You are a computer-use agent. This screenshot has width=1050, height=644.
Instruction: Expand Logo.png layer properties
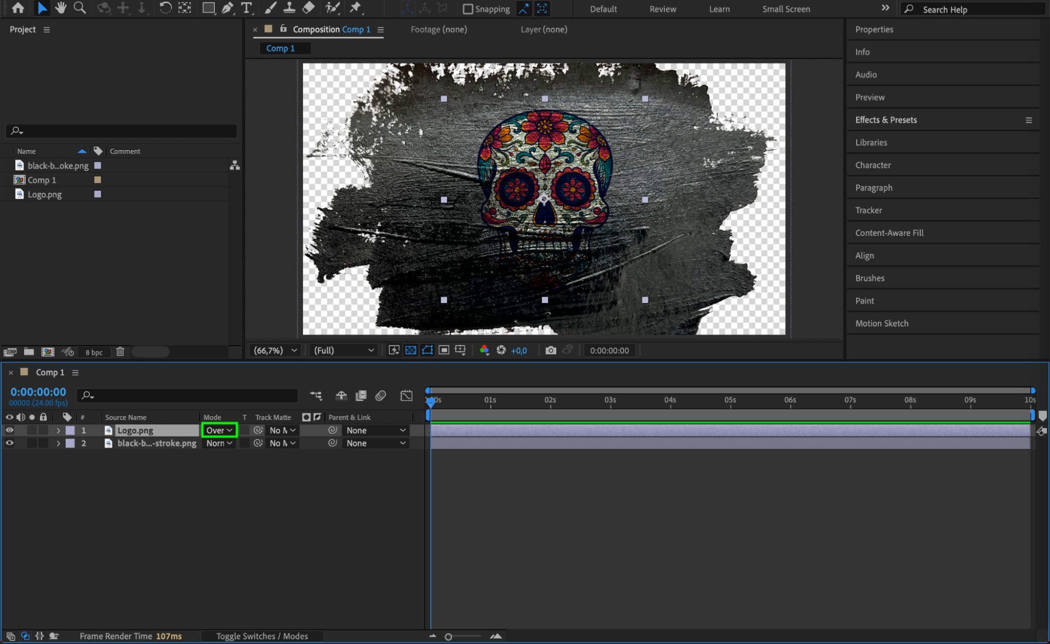coord(58,430)
